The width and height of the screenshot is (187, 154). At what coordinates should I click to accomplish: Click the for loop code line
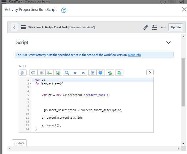(x=49, y=84)
